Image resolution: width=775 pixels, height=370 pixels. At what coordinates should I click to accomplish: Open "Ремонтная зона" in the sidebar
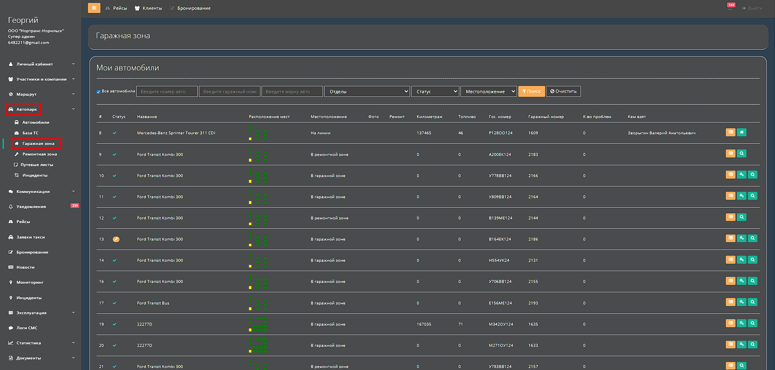pyautogui.click(x=39, y=154)
